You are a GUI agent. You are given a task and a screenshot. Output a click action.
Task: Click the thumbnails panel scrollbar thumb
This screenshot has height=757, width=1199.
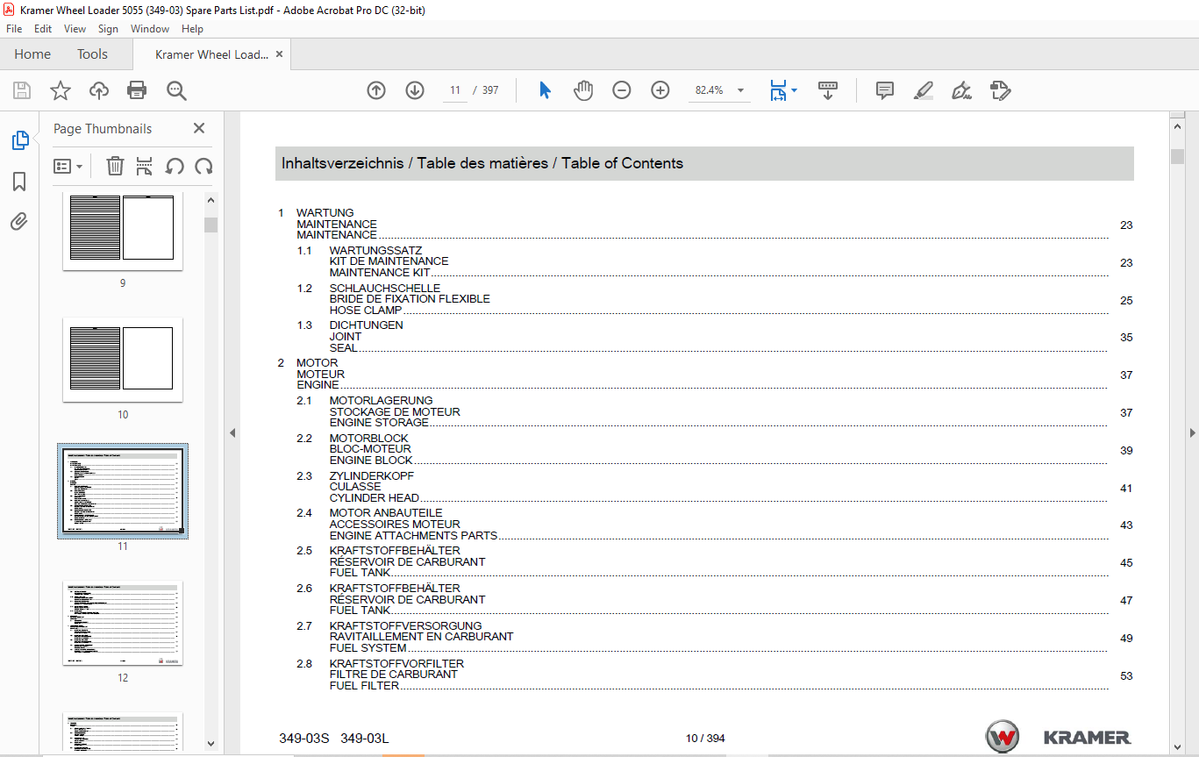[211, 225]
